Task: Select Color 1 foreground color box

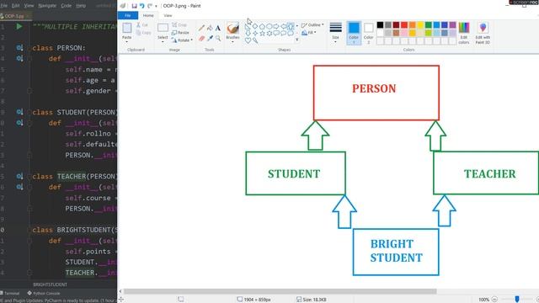Action: pyautogui.click(x=354, y=33)
